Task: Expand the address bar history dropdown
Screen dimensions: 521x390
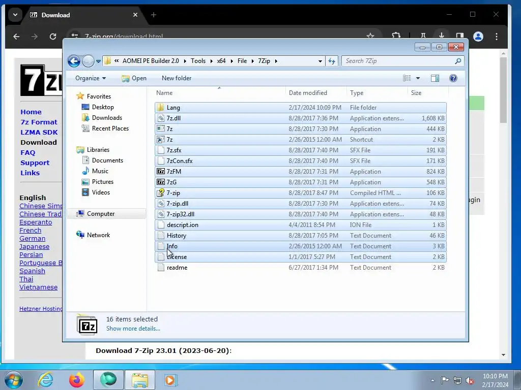Action: coord(320,61)
